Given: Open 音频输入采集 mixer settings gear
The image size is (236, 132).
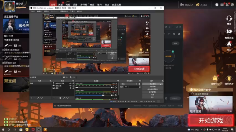Looking at the screenshot, I should (x=116, y=95).
